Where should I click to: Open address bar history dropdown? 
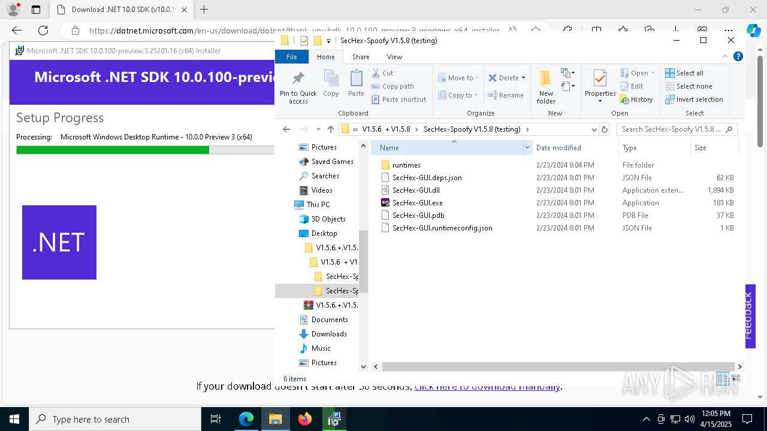click(x=594, y=129)
